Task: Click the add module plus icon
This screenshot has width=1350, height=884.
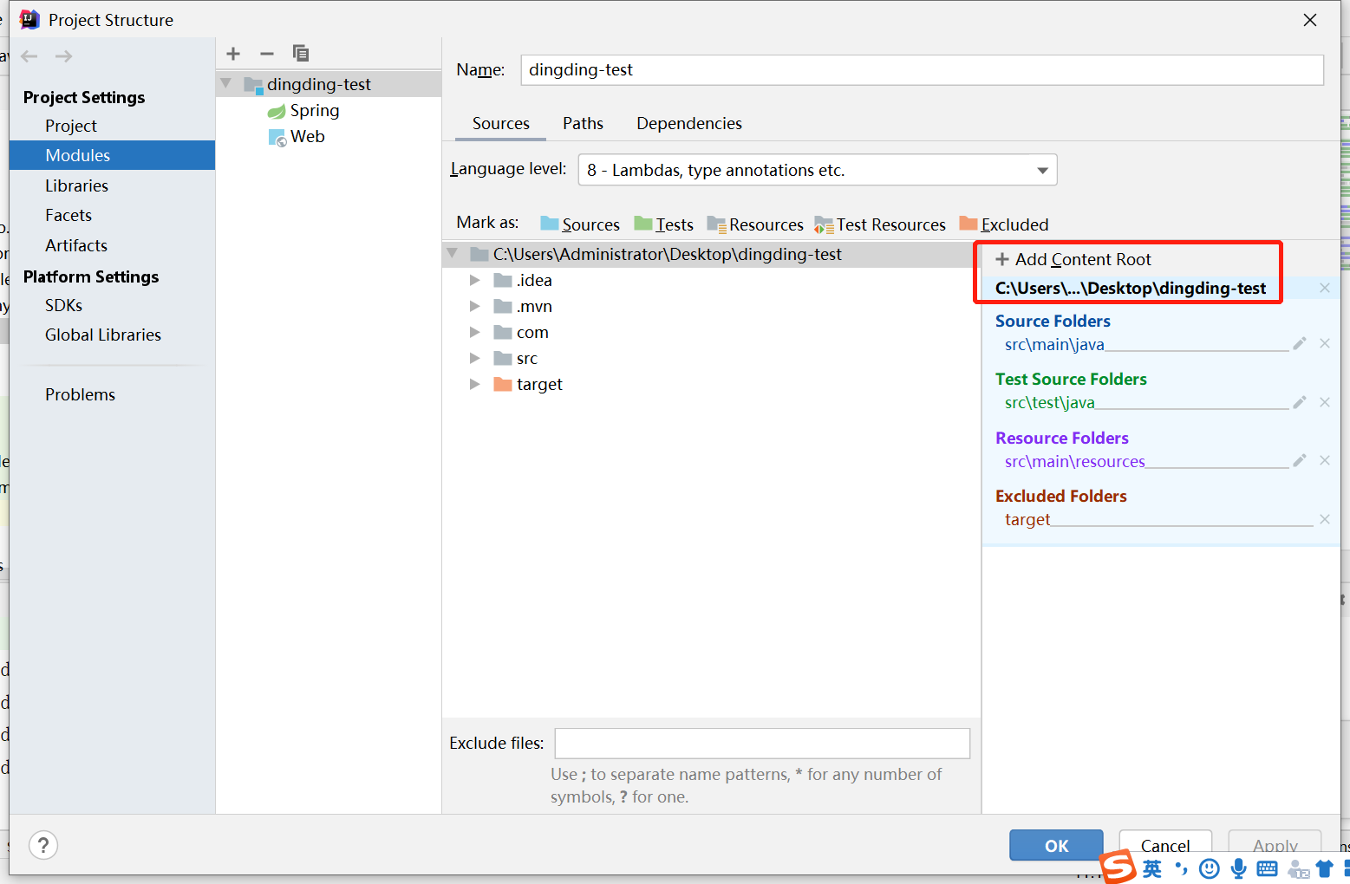Action: tap(233, 54)
